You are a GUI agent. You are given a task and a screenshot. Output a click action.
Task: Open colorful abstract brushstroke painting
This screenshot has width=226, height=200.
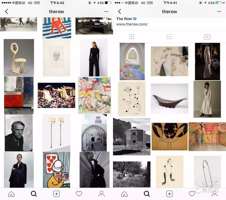click(94, 95)
